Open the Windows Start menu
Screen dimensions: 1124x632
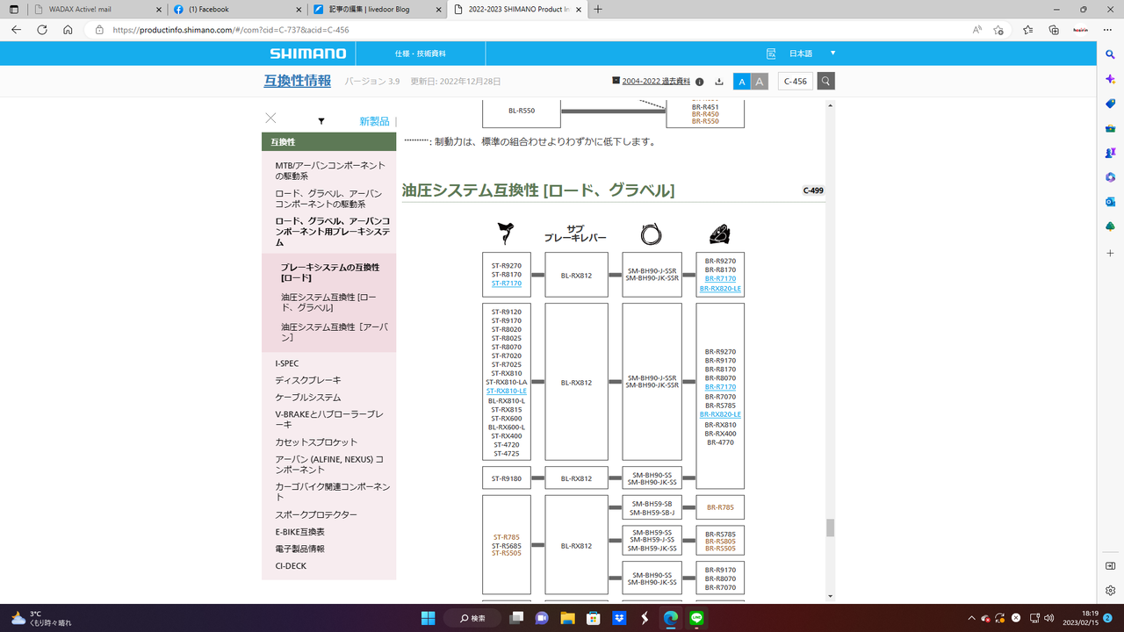coord(428,618)
